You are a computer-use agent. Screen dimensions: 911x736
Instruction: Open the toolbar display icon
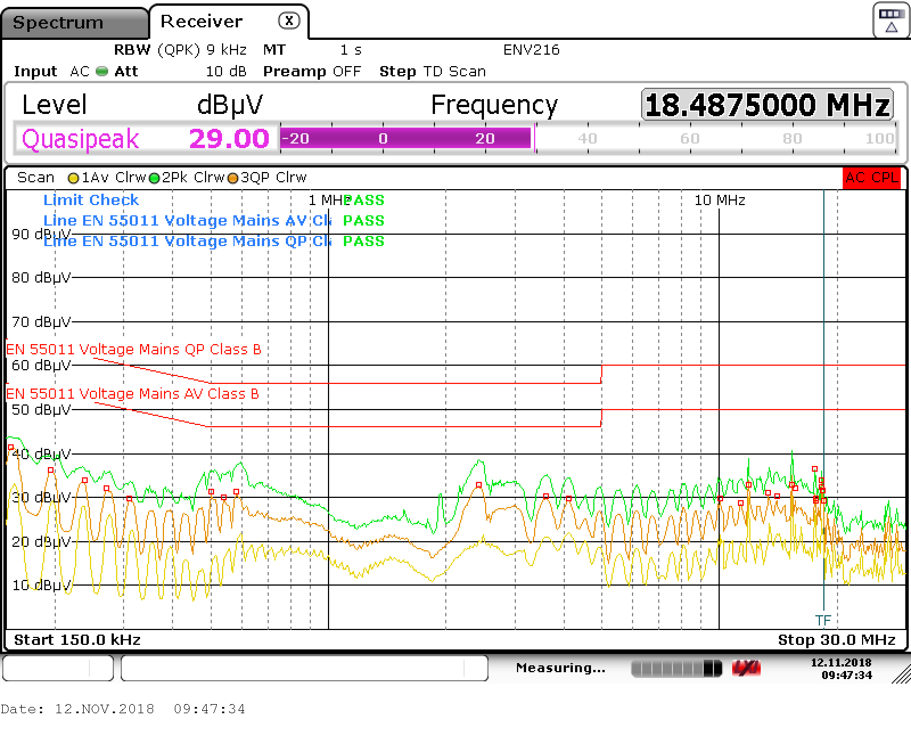(x=891, y=20)
